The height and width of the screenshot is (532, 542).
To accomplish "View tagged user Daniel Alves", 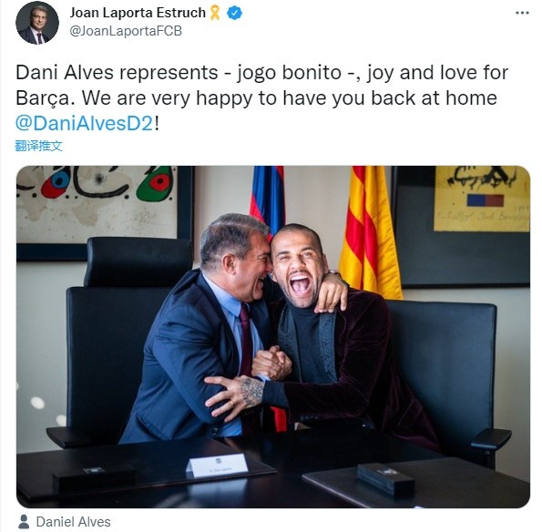I will (x=73, y=522).
